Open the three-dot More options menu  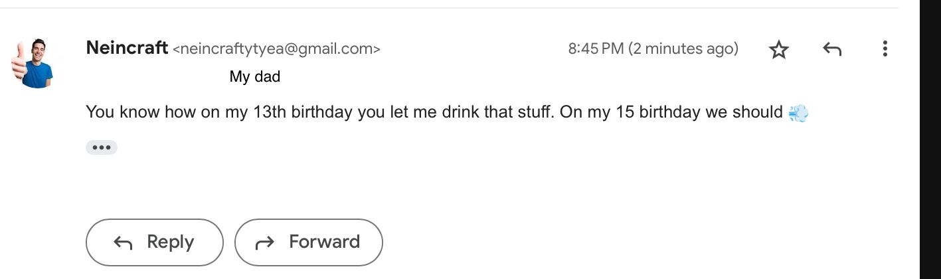point(885,48)
